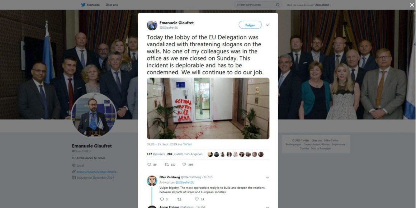
Task: Click the reply bubble icon showing 80
Action: click(x=149, y=165)
